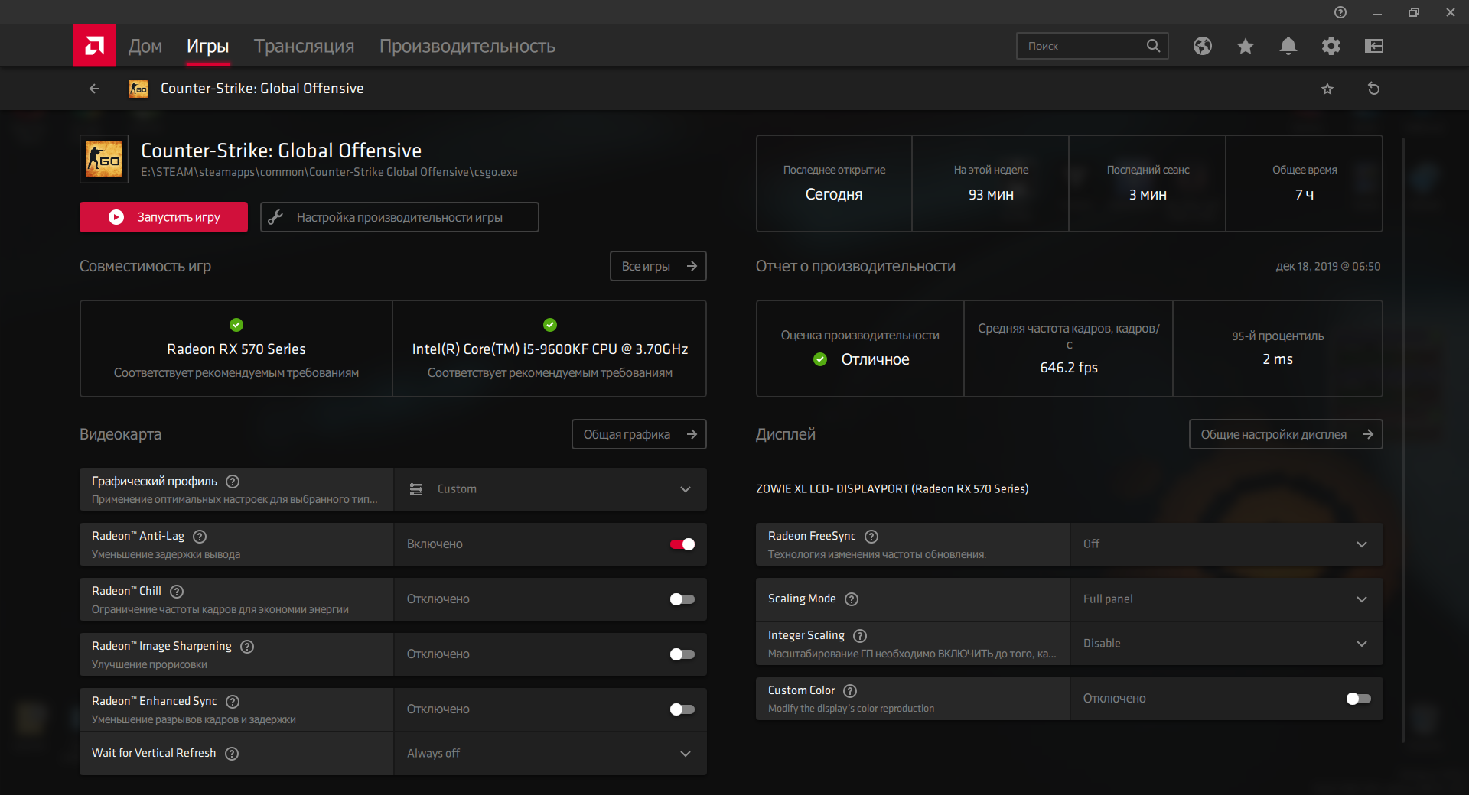
Task: Click the Intel Core i5-9600KF compatibility card
Action: 550,349
